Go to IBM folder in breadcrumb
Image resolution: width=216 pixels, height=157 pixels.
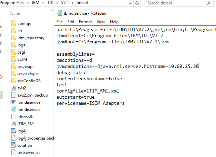point(36,3)
